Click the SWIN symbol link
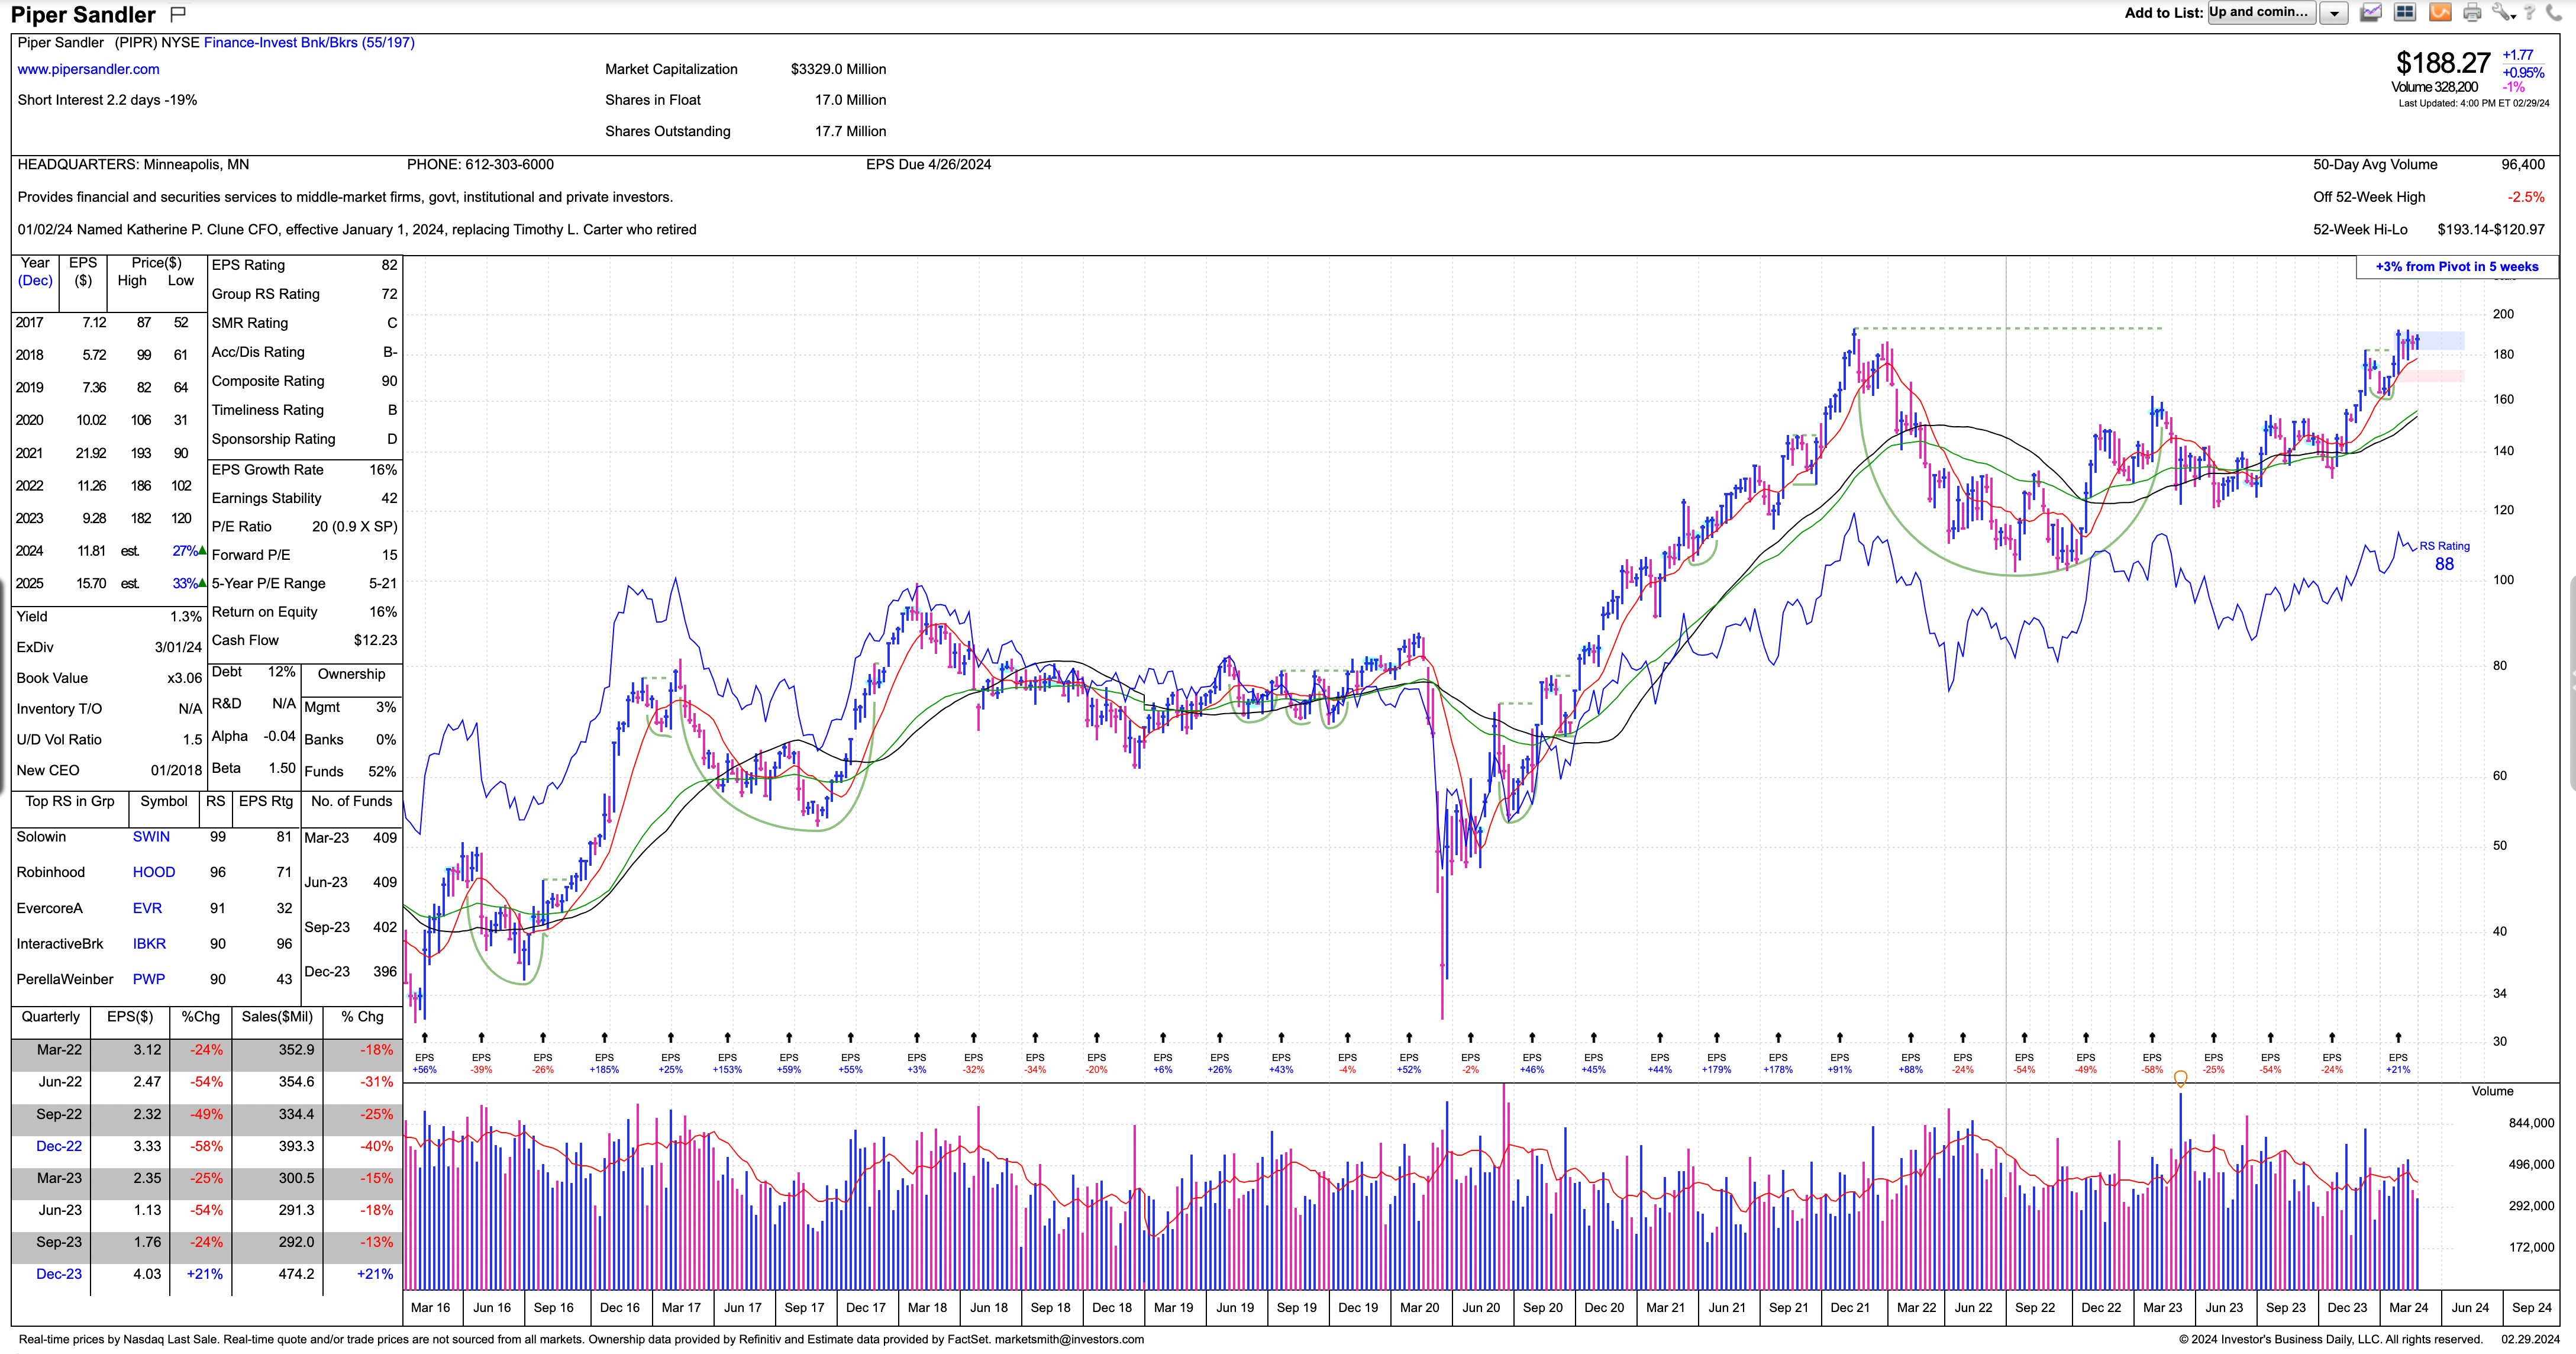The width and height of the screenshot is (2576, 1354). coord(151,837)
